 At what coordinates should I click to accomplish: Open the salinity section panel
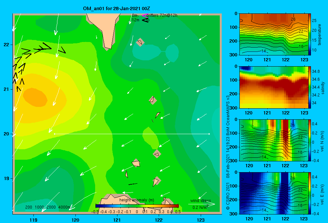click(x=274, y=87)
